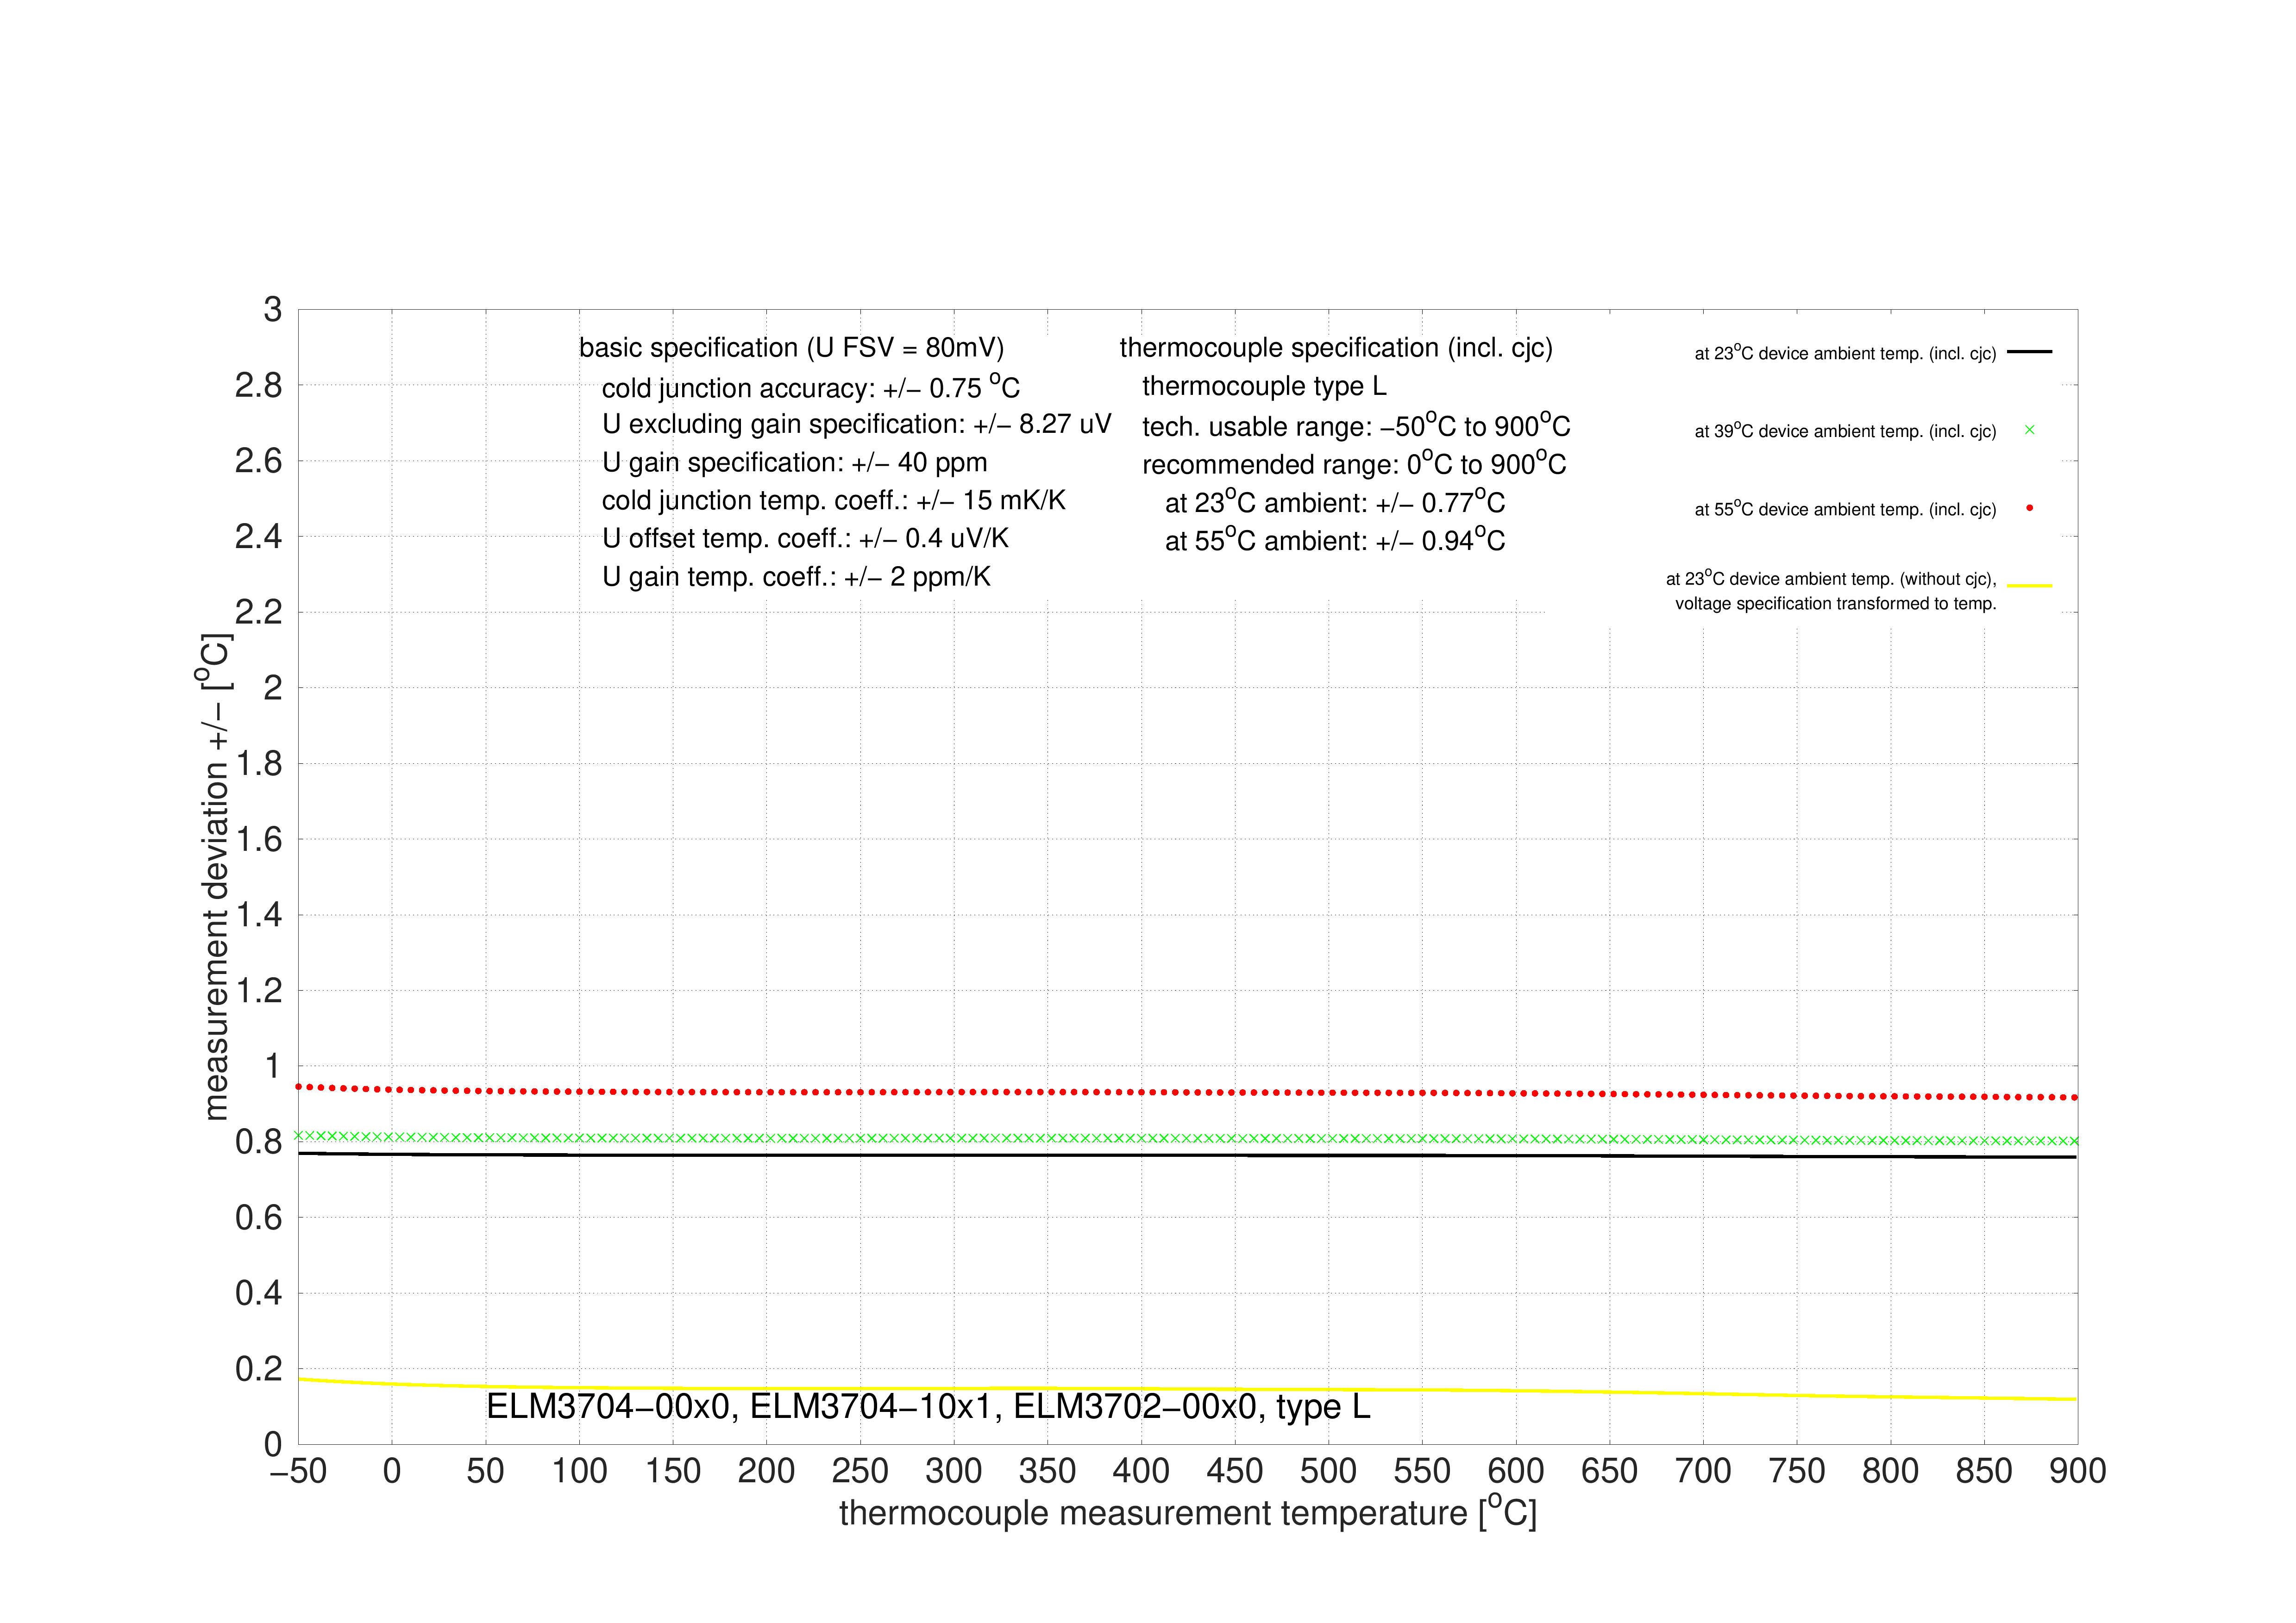Click 'U offset temp. coeff.: +/- 0.4 uV/K'
2296x1623 pixels.
coord(805,539)
